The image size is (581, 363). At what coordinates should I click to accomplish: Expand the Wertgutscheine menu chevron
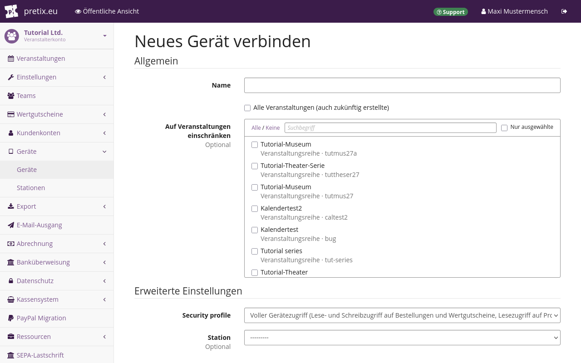click(104, 114)
